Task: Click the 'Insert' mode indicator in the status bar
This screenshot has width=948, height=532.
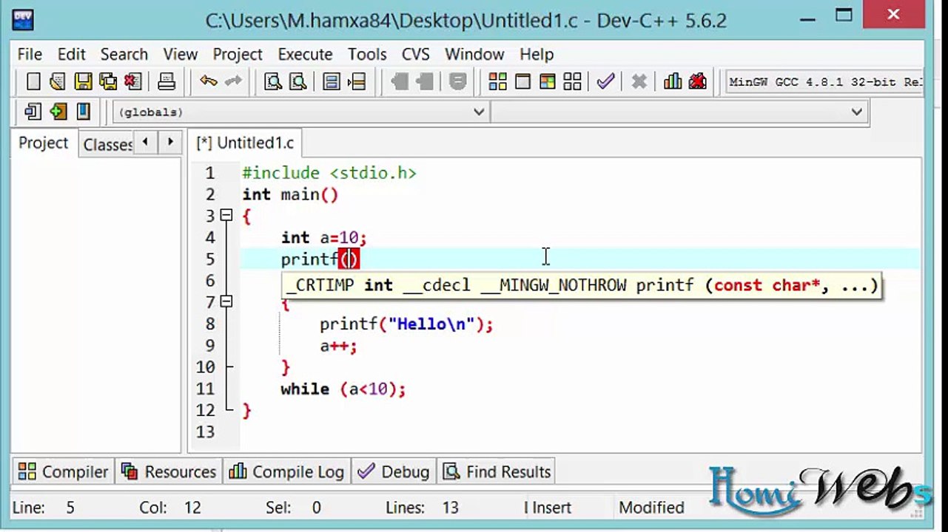Action: (x=548, y=508)
